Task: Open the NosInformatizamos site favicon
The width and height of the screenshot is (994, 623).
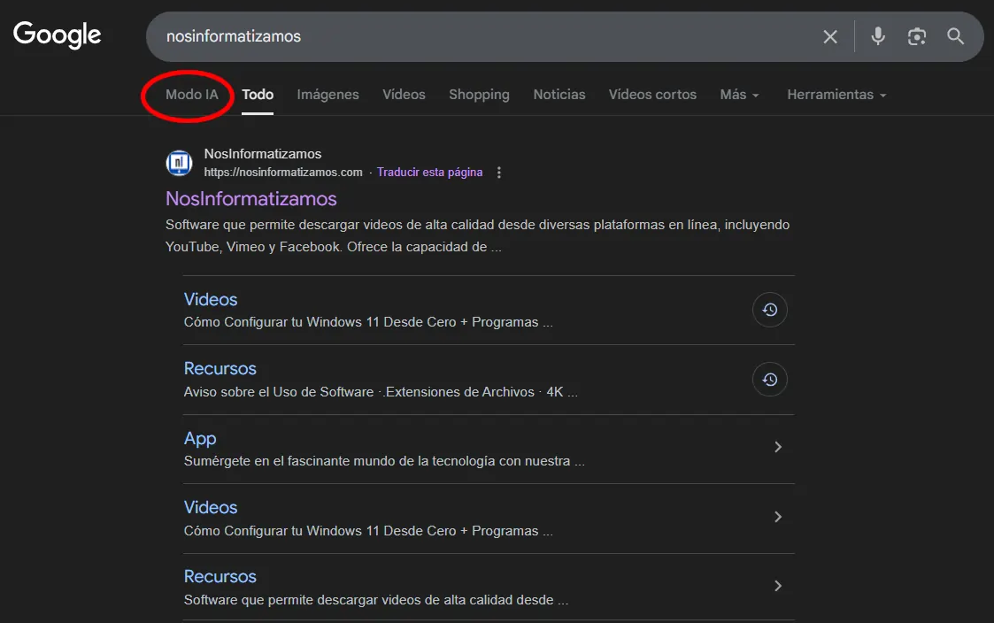Action: [180, 163]
